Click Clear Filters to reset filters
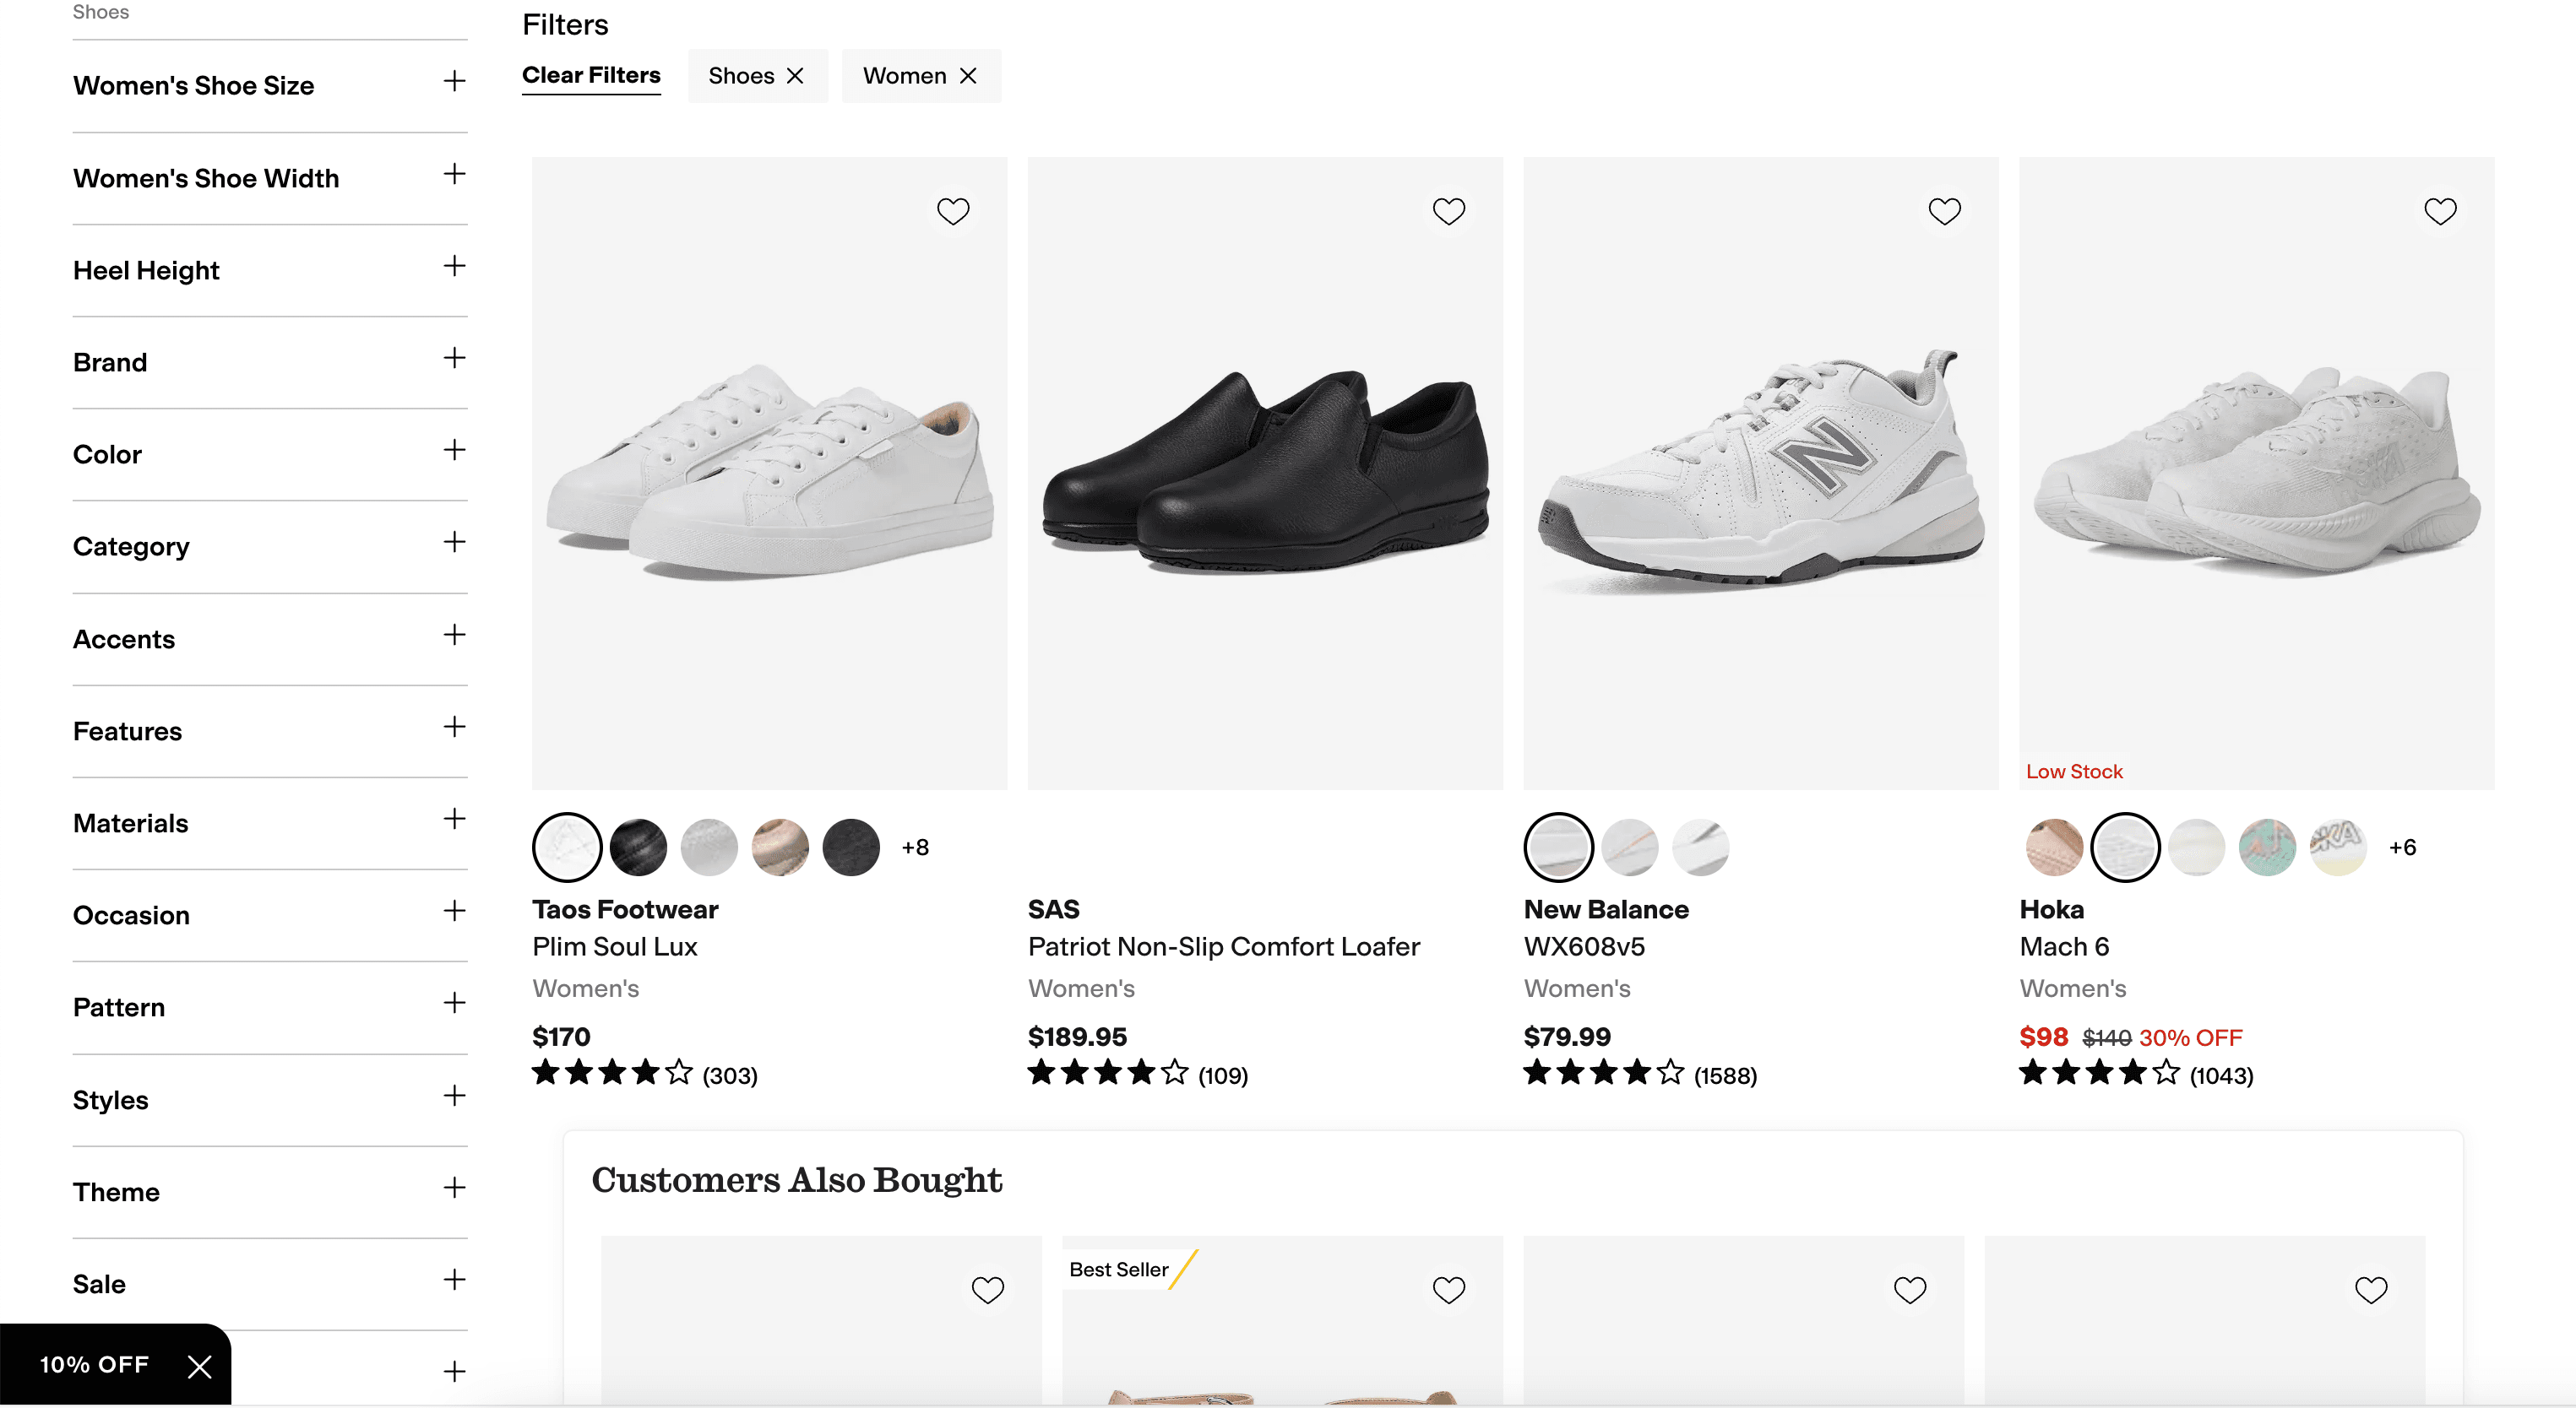 591,75
